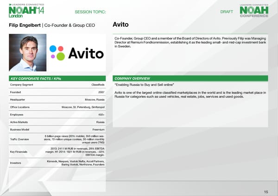Click the Business Model Freemium row
This screenshot has width=278, height=196.
point(57,129)
